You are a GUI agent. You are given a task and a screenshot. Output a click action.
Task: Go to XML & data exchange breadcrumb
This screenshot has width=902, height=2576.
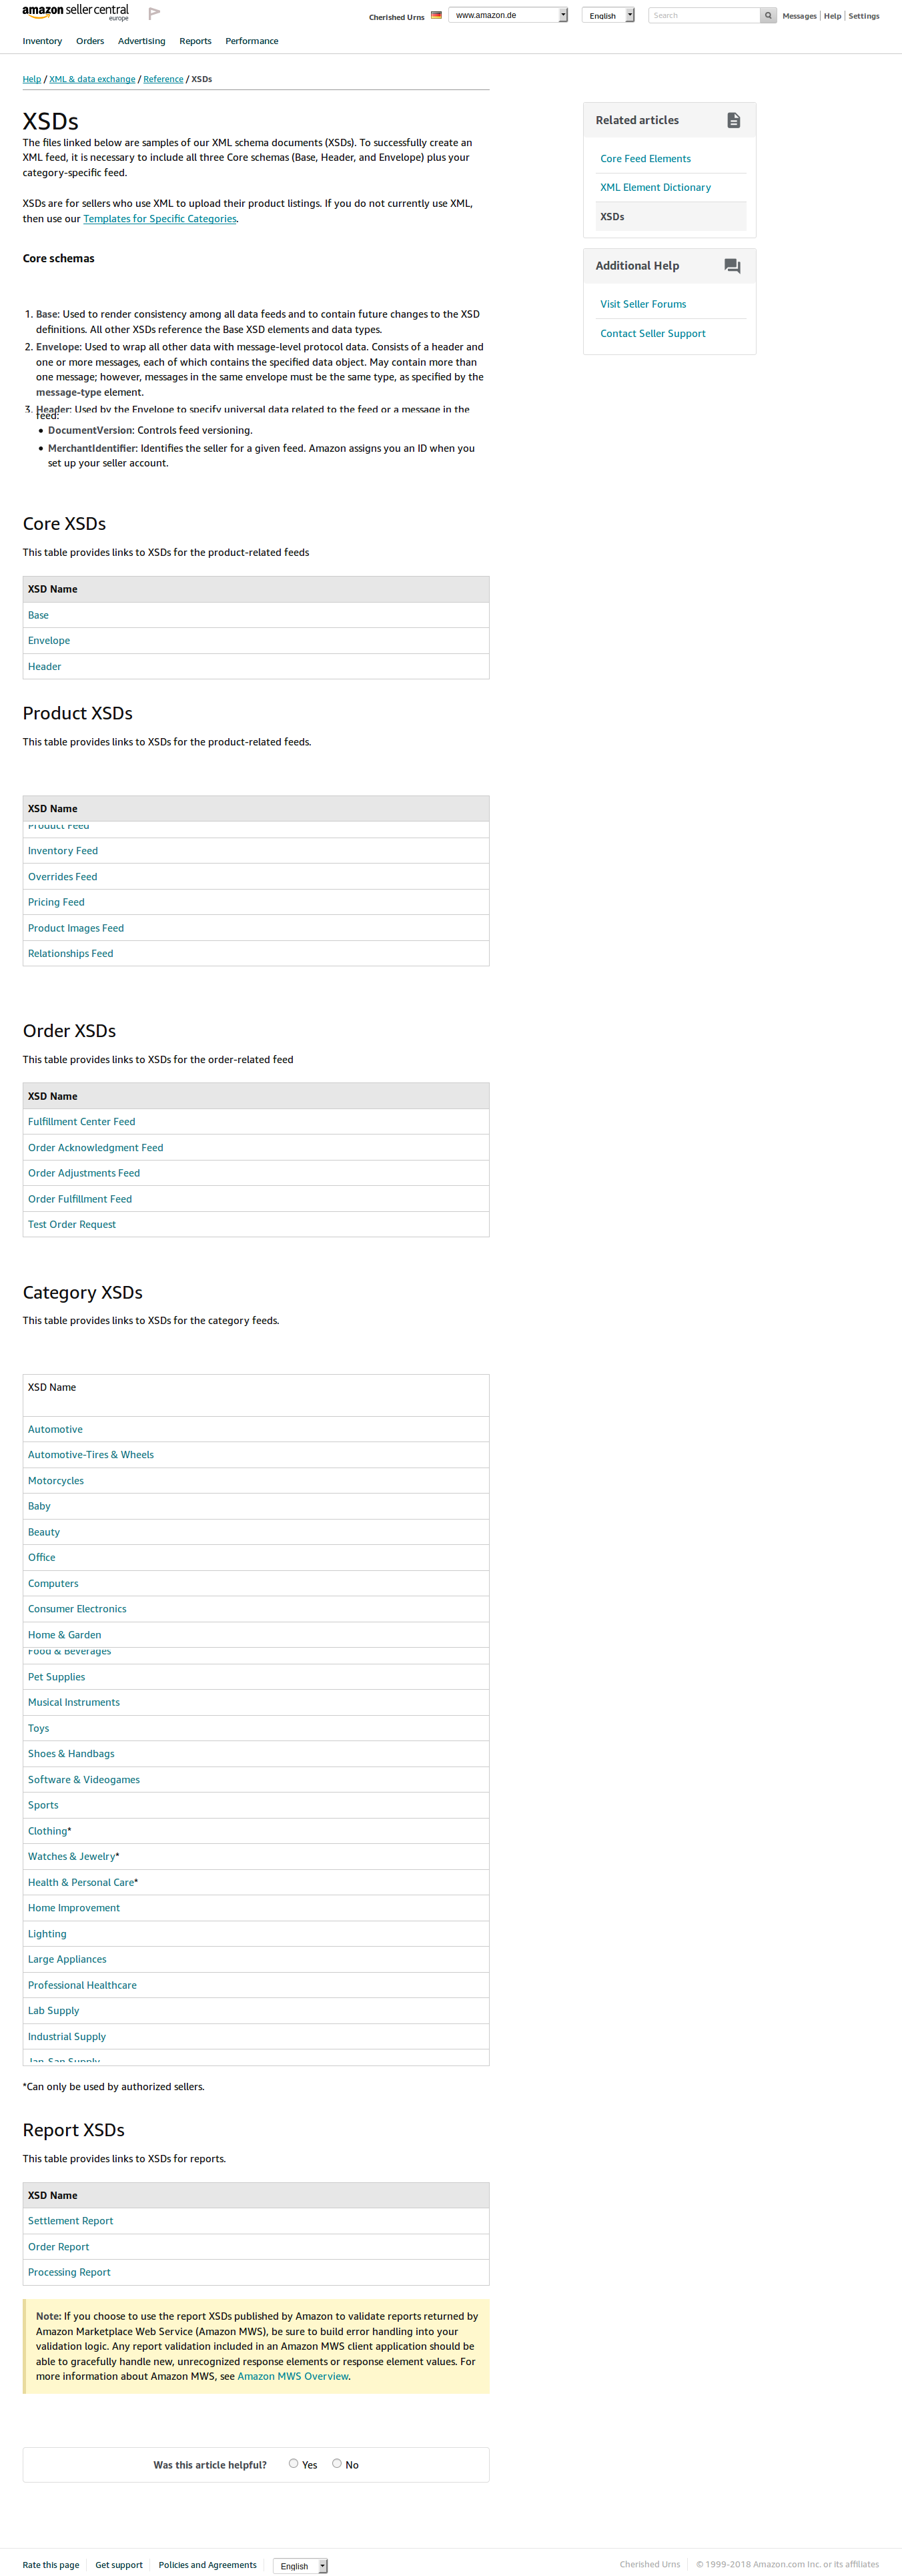(92, 79)
